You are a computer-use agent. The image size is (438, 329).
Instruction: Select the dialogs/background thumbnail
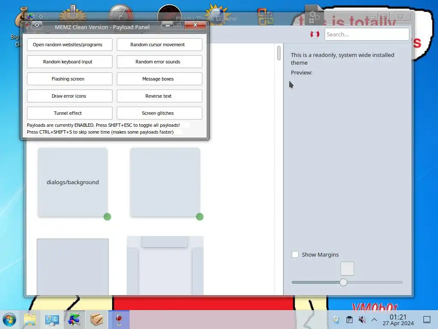[x=73, y=182]
